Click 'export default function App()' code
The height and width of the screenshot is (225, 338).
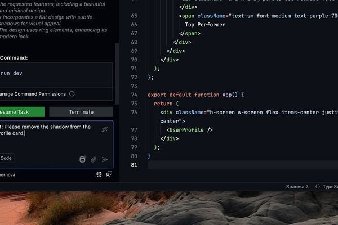[193, 94]
